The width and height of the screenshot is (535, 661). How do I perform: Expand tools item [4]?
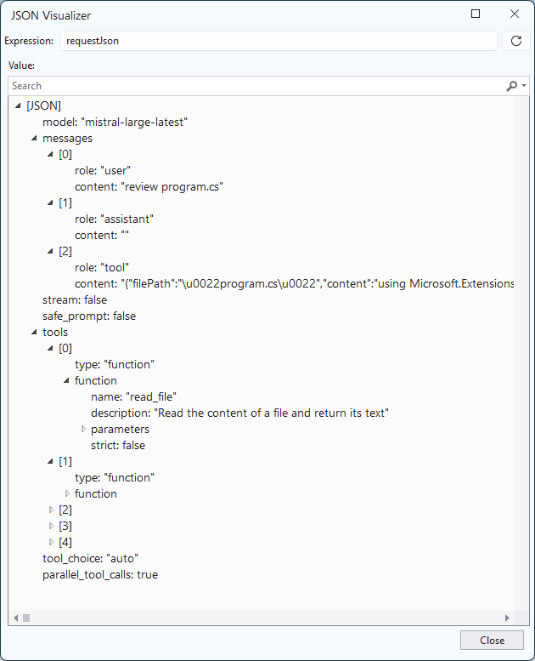tap(51, 542)
